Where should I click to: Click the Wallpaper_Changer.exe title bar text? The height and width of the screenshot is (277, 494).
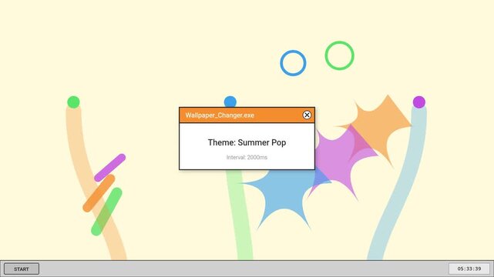tap(220, 115)
